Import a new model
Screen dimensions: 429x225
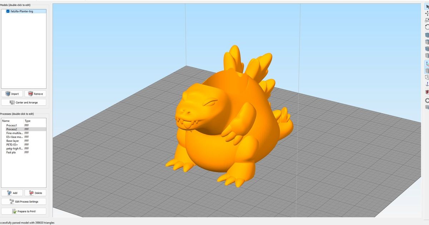[12, 94]
